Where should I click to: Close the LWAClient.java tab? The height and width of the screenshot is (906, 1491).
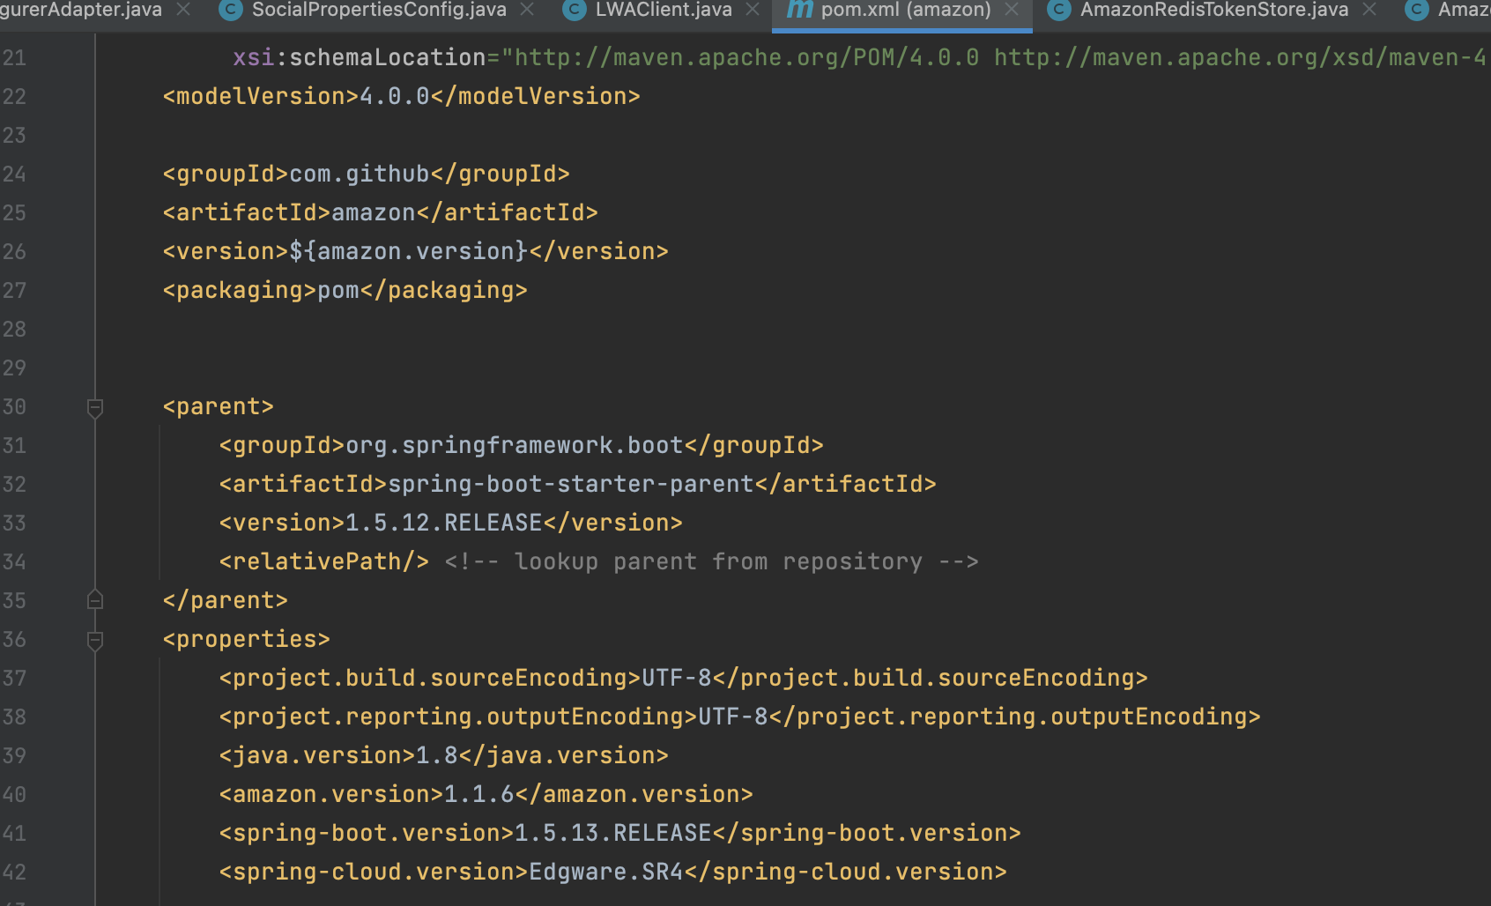point(753,10)
